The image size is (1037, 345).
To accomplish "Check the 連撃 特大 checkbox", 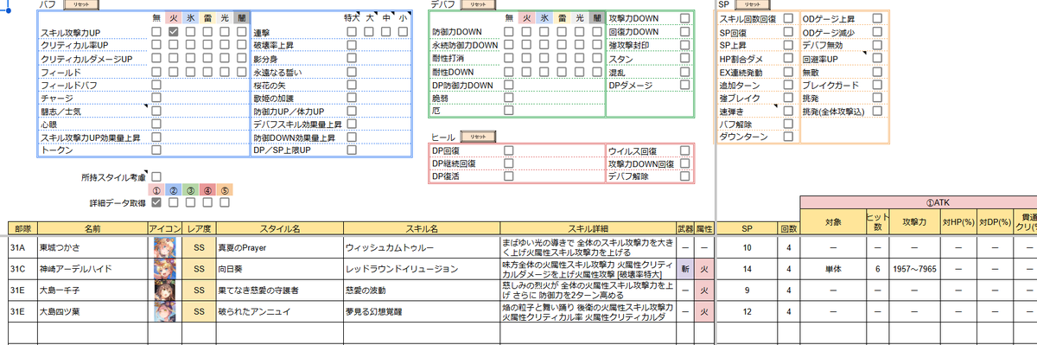I will coord(352,31).
